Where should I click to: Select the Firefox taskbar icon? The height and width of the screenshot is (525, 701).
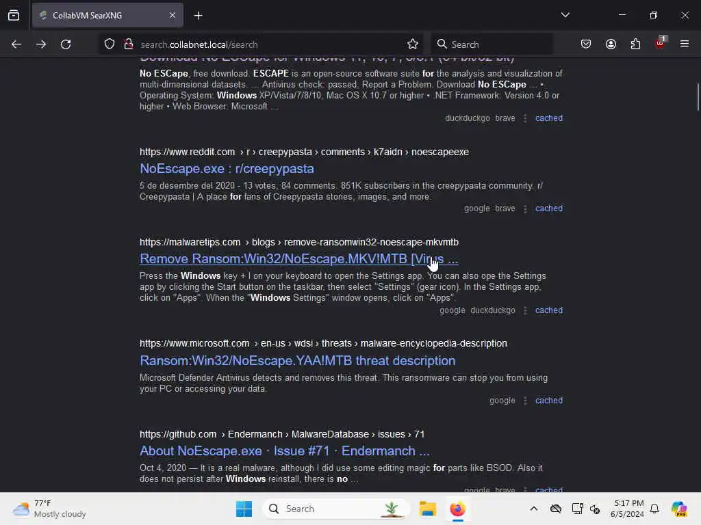[457, 509]
